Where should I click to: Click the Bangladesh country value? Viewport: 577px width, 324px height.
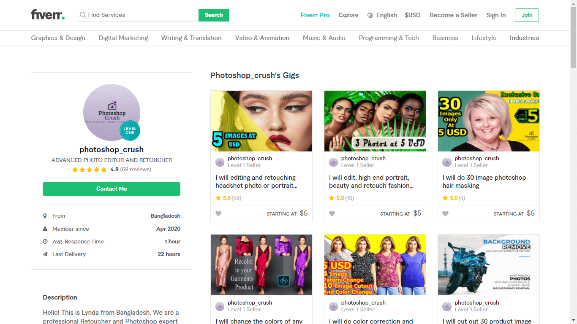[x=166, y=216]
